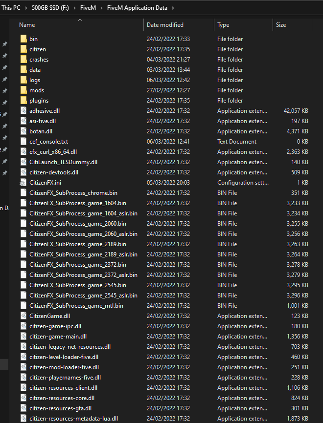Click the CitizenFX.ini configuration file icon
Viewport: 323px width, 423px height.
(x=23, y=182)
